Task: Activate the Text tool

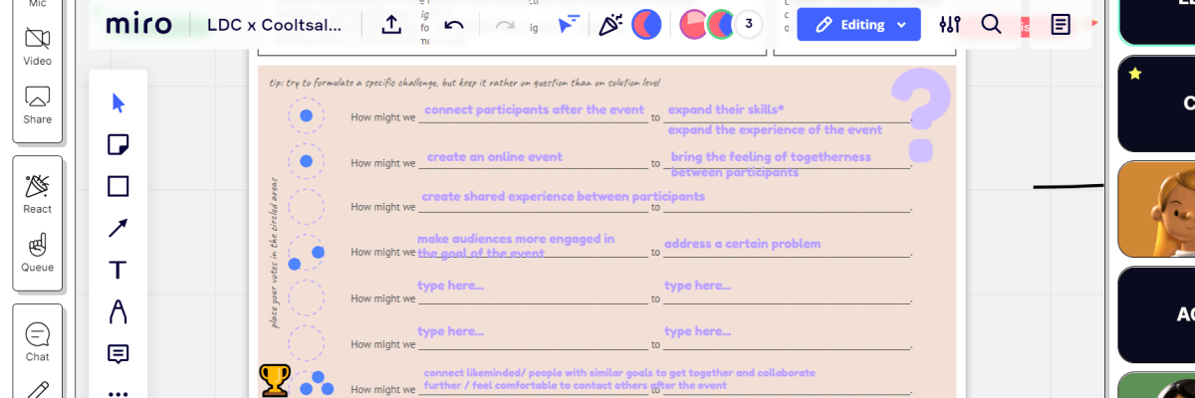Action: [x=119, y=270]
